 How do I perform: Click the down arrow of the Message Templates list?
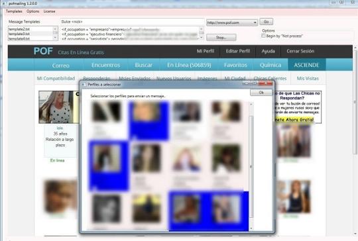[x=55, y=38]
